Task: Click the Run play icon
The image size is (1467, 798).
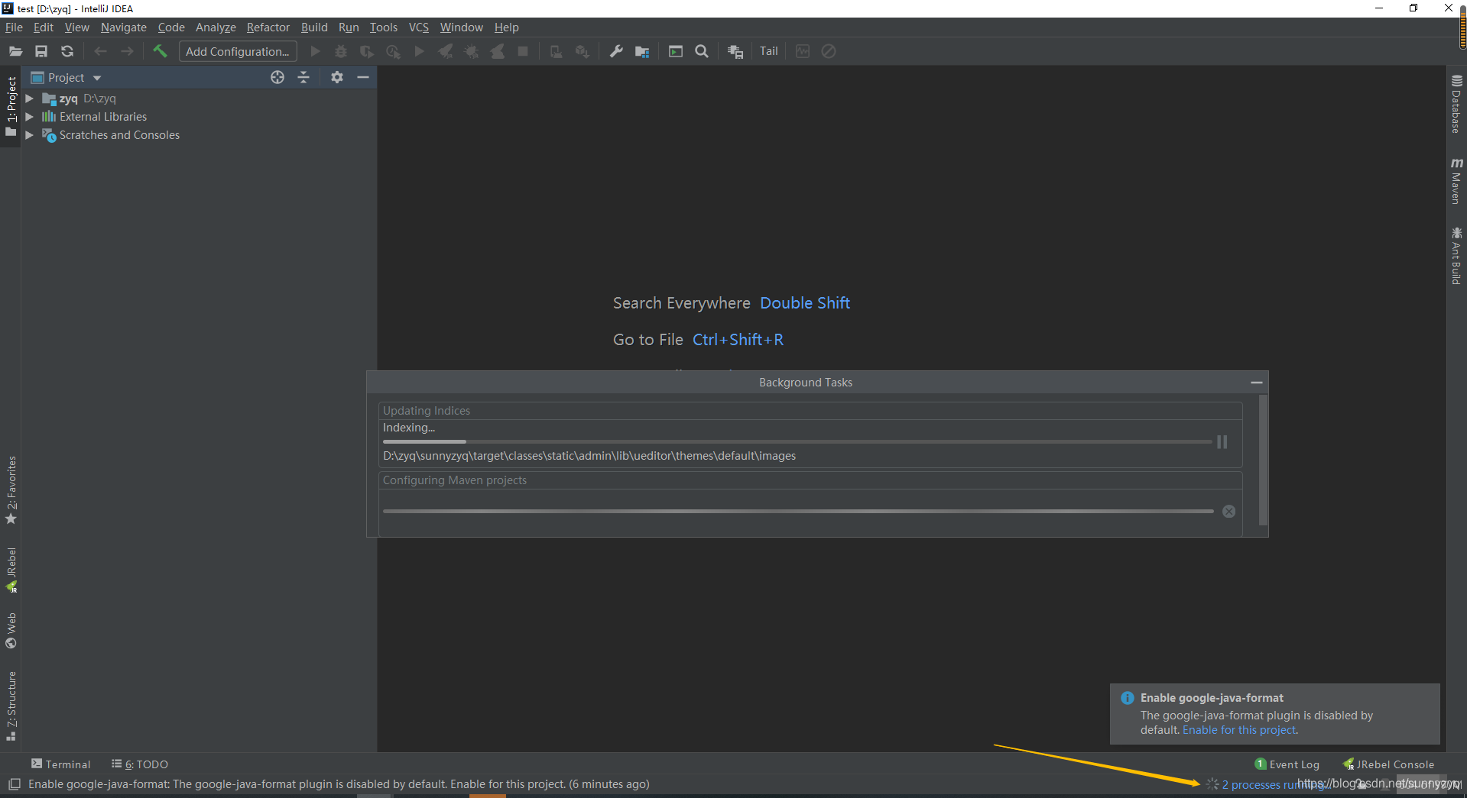Action: coord(315,51)
